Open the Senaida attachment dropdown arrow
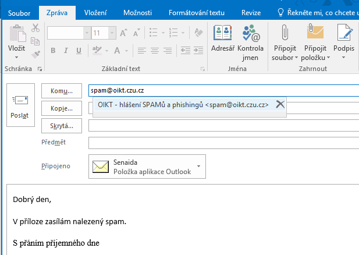The image size is (359, 255). click(x=198, y=167)
